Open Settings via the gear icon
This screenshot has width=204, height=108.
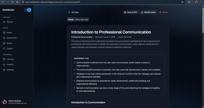click(4, 70)
